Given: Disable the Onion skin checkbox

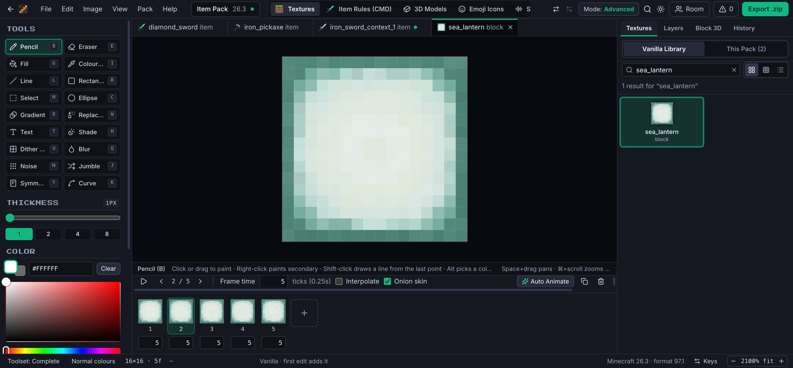Looking at the screenshot, I should click(387, 281).
